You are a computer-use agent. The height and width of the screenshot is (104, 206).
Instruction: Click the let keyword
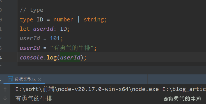pos(25,29)
